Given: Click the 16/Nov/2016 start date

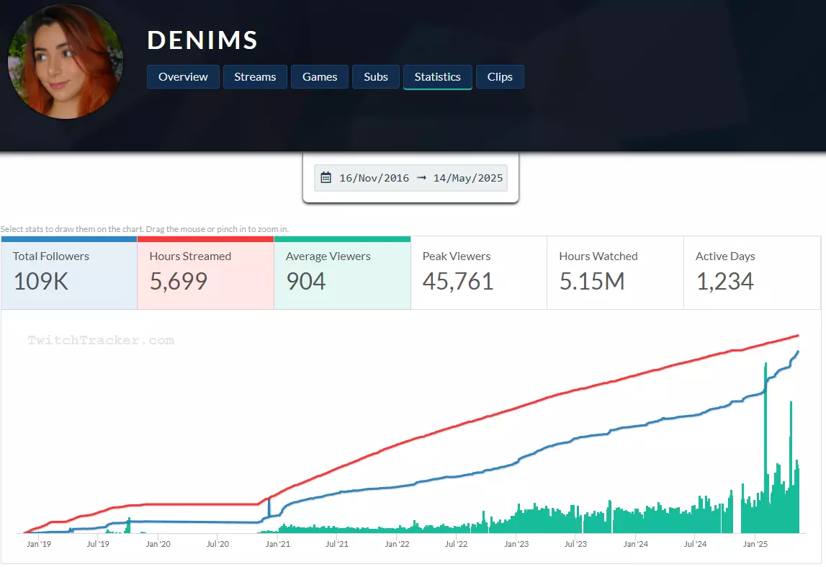Looking at the screenshot, I should 374,178.
